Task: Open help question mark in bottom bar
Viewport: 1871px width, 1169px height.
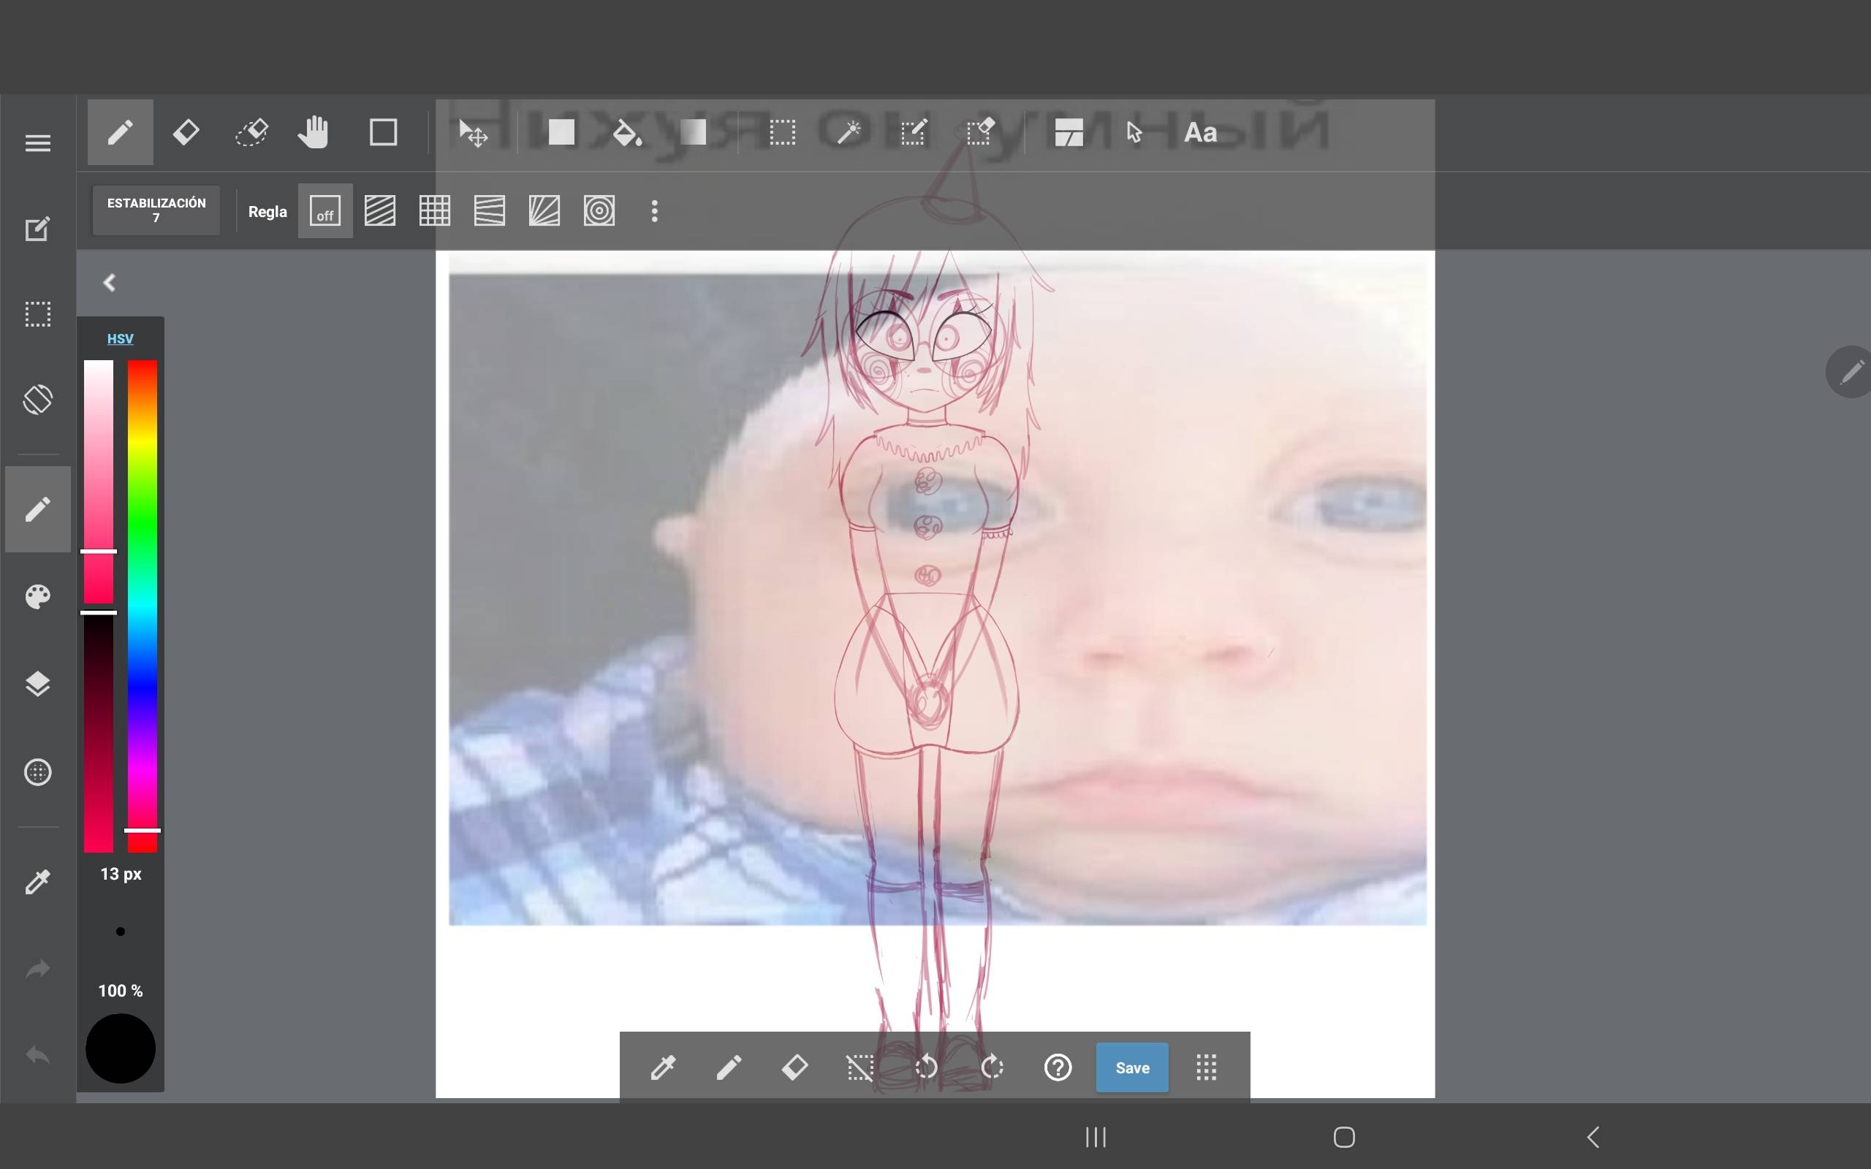Action: pos(1058,1067)
